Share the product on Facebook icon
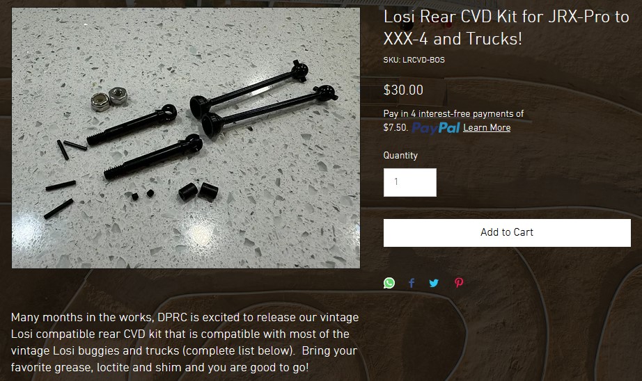This screenshot has height=381, width=642. (x=412, y=283)
